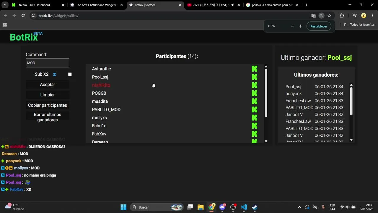The image size is (378, 213).
Task: Click the taskbar Buscar search box
Action: click(157, 207)
